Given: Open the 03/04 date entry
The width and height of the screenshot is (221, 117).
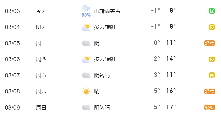Looking at the screenshot, I should pyautogui.click(x=12, y=27).
